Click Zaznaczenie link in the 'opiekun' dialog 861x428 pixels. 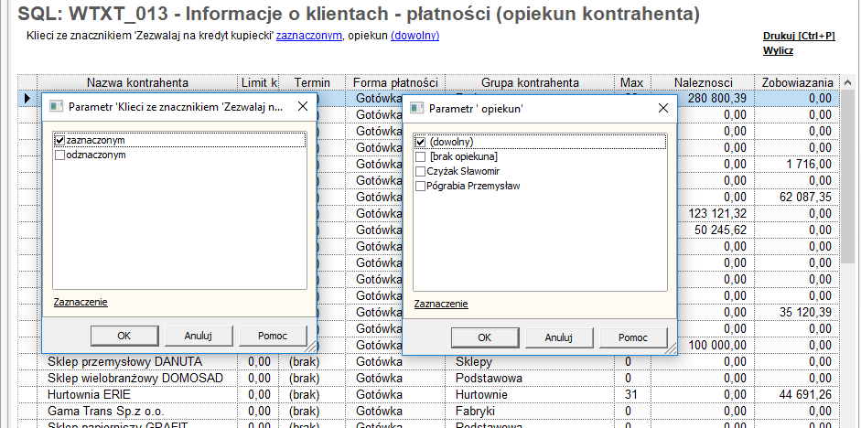pyautogui.click(x=441, y=304)
